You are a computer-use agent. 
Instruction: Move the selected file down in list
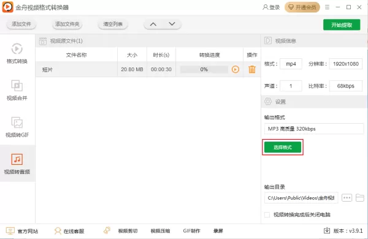[172, 24]
